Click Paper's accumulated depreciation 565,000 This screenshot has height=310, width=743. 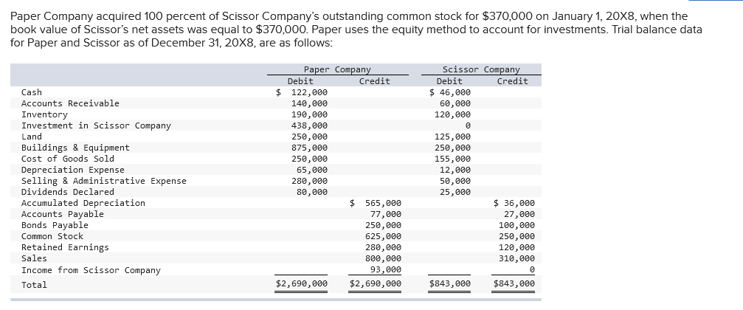[383, 203]
